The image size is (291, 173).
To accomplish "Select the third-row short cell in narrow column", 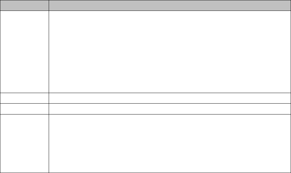I will click(x=24, y=109).
